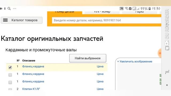Click Цена for second Фланец кардана row
This screenshot has width=171, height=96.
(100, 74)
